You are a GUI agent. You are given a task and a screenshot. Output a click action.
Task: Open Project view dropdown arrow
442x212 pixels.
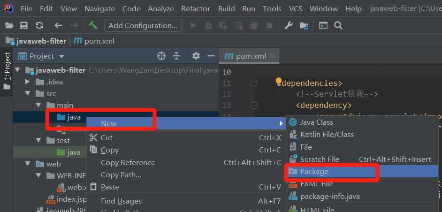pyautogui.click(x=61, y=56)
